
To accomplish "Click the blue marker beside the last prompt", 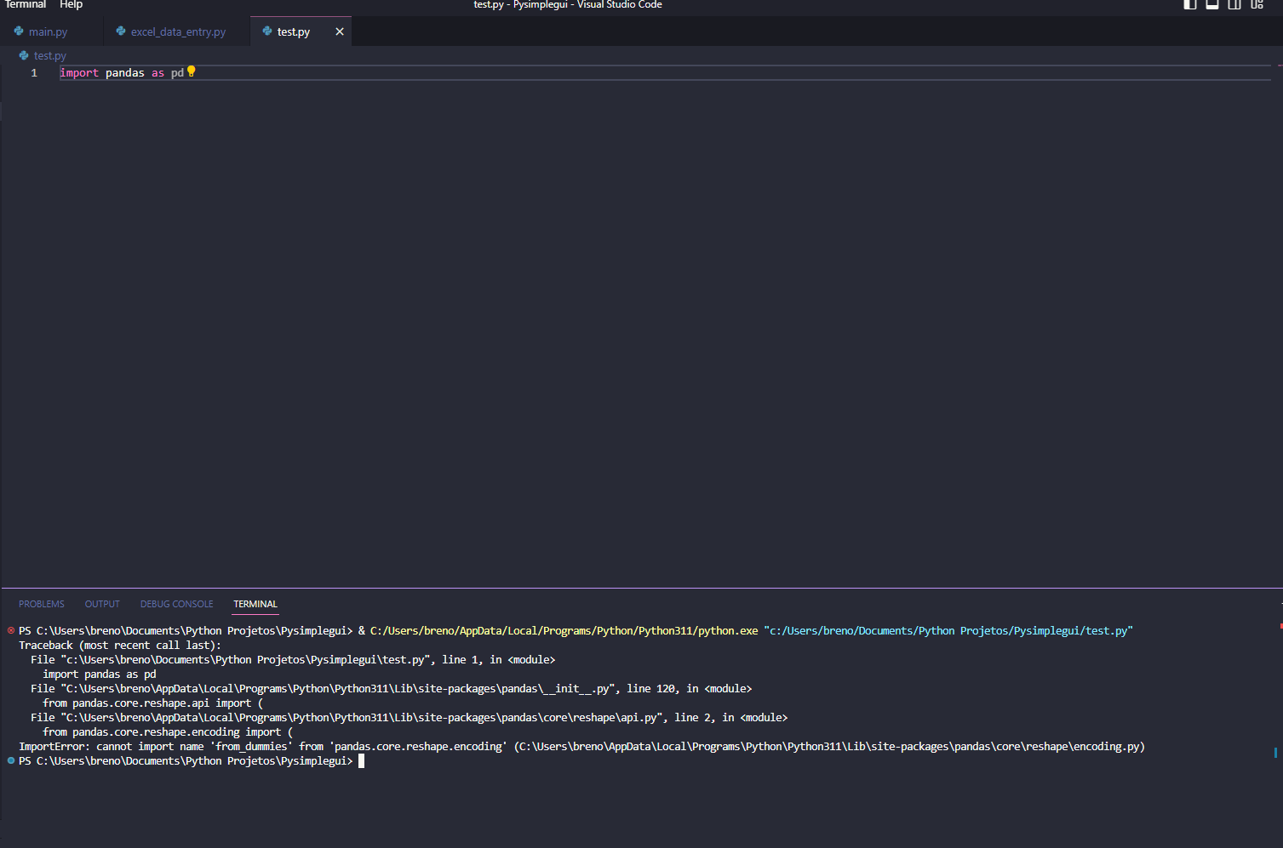I will (x=11, y=760).
